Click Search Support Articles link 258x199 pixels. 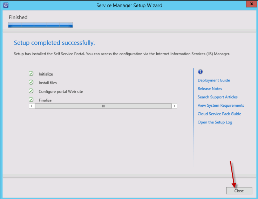click(x=217, y=97)
